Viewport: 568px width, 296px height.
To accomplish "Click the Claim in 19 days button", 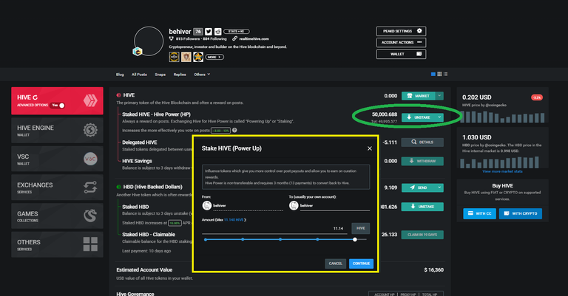I will [x=422, y=235].
